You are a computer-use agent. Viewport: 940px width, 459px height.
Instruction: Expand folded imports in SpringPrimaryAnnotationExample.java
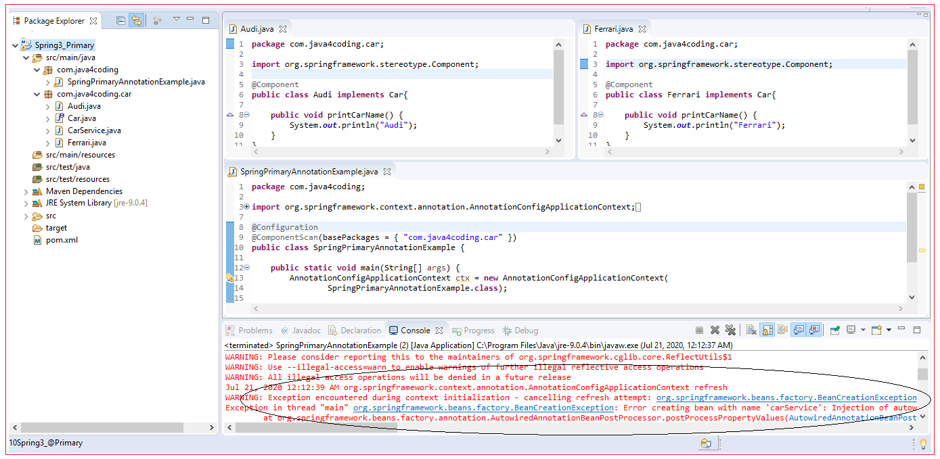(246, 207)
